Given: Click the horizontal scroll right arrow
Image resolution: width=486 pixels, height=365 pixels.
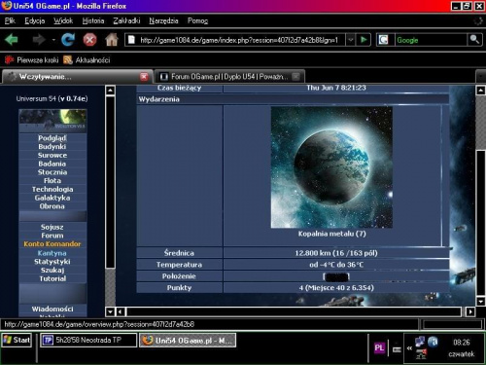Looking at the screenshot, I should tap(470, 312).
